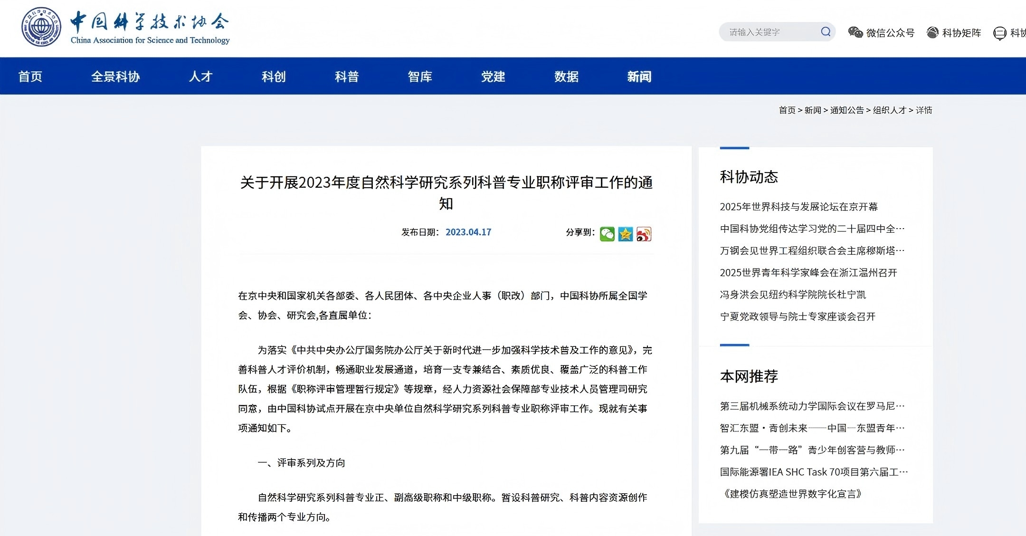Open 2025年世界科技与发展论坛 news link

(x=798, y=207)
